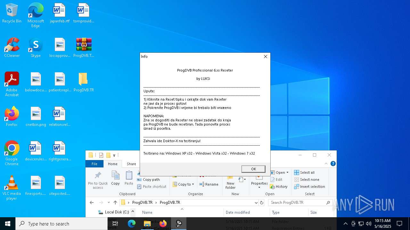Select Local Disk (C:) in navigation pane
410x230 pixels.
click(x=113, y=212)
